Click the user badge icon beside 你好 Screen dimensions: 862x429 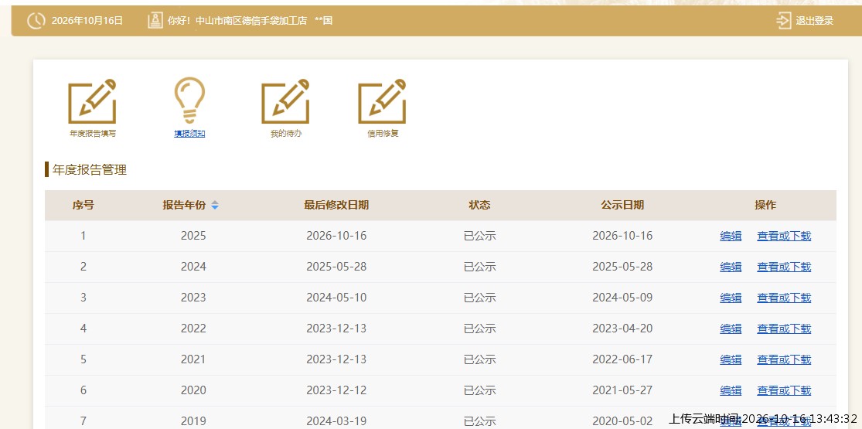click(155, 21)
